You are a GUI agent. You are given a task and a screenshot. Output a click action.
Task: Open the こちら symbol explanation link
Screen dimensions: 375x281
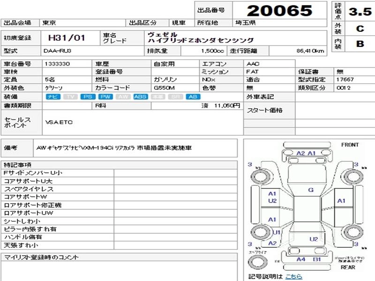294,276
